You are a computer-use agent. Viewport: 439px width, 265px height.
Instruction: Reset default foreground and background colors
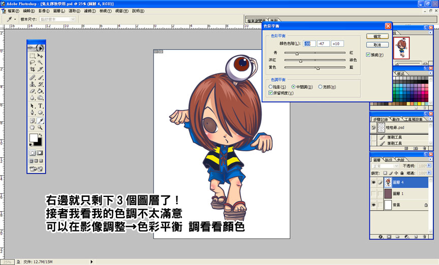pos(30,145)
